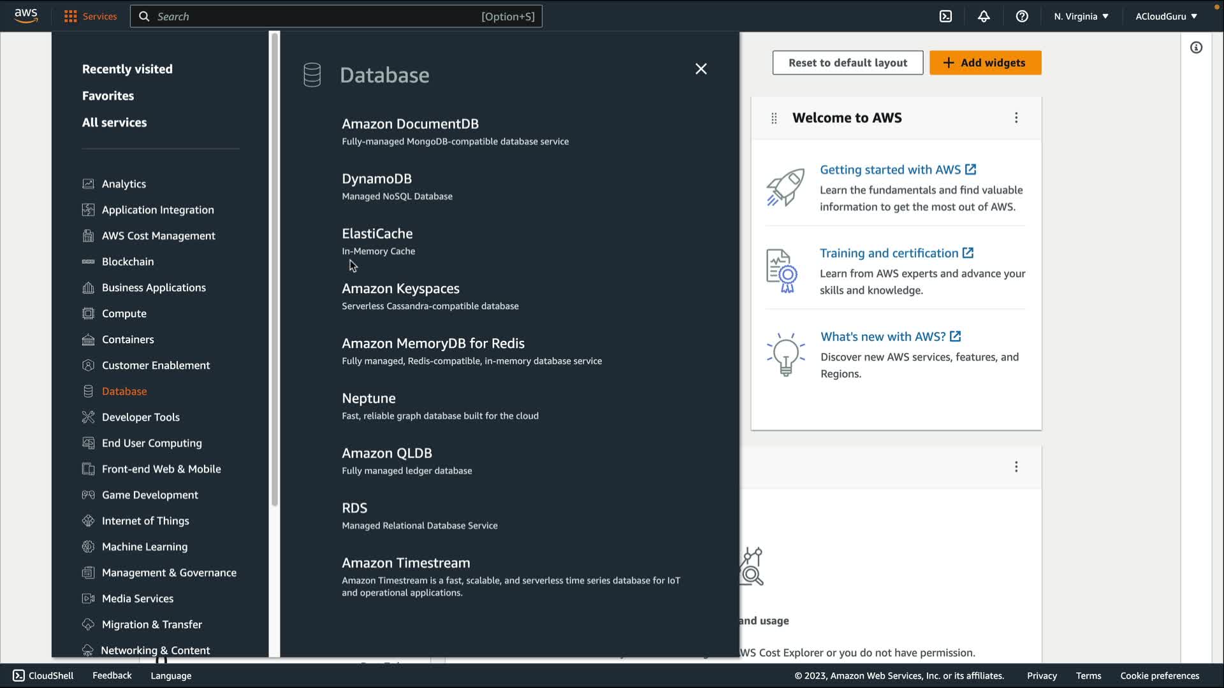Click the scrollbar of the categories list
1224x688 pixels.
(275, 268)
